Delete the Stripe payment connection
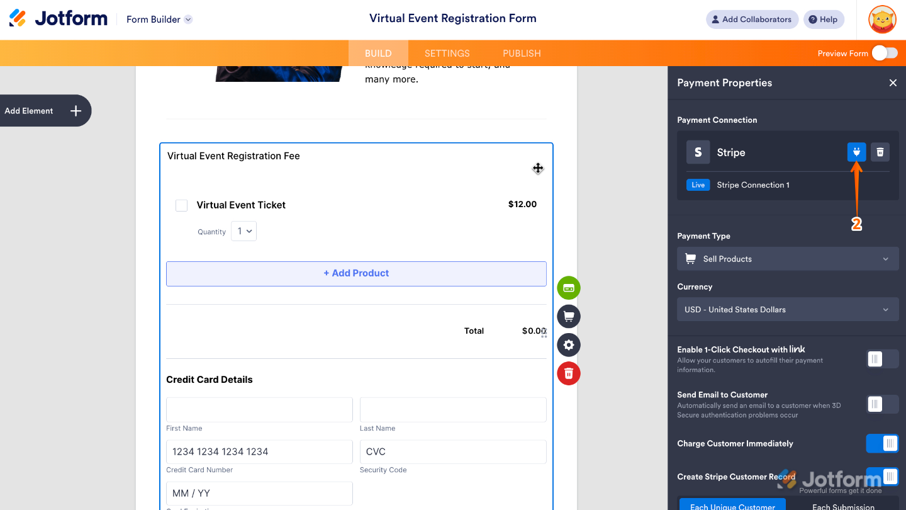The width and height of the screenshot is (906, 510). pyautogui.click(x=880, y=152)
